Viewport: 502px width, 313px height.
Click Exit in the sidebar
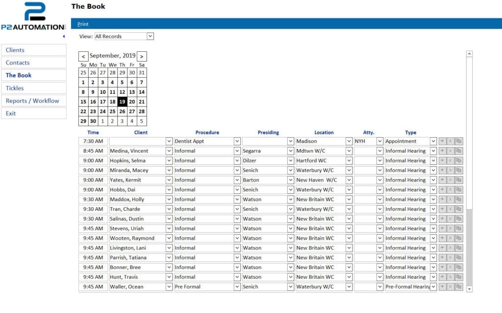[34, 113]
